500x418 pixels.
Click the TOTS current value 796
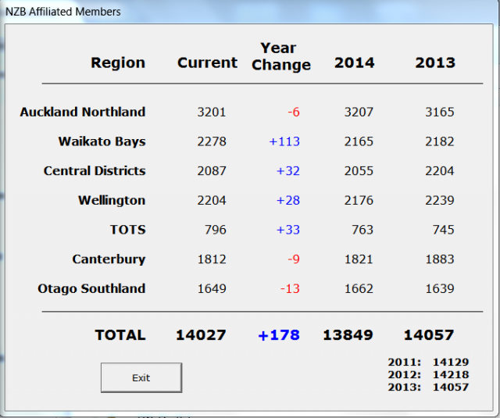coord(216,230)
